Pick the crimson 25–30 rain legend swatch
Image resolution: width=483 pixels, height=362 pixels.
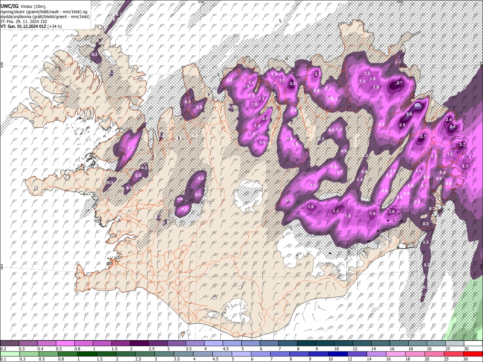tap(453, 354)
